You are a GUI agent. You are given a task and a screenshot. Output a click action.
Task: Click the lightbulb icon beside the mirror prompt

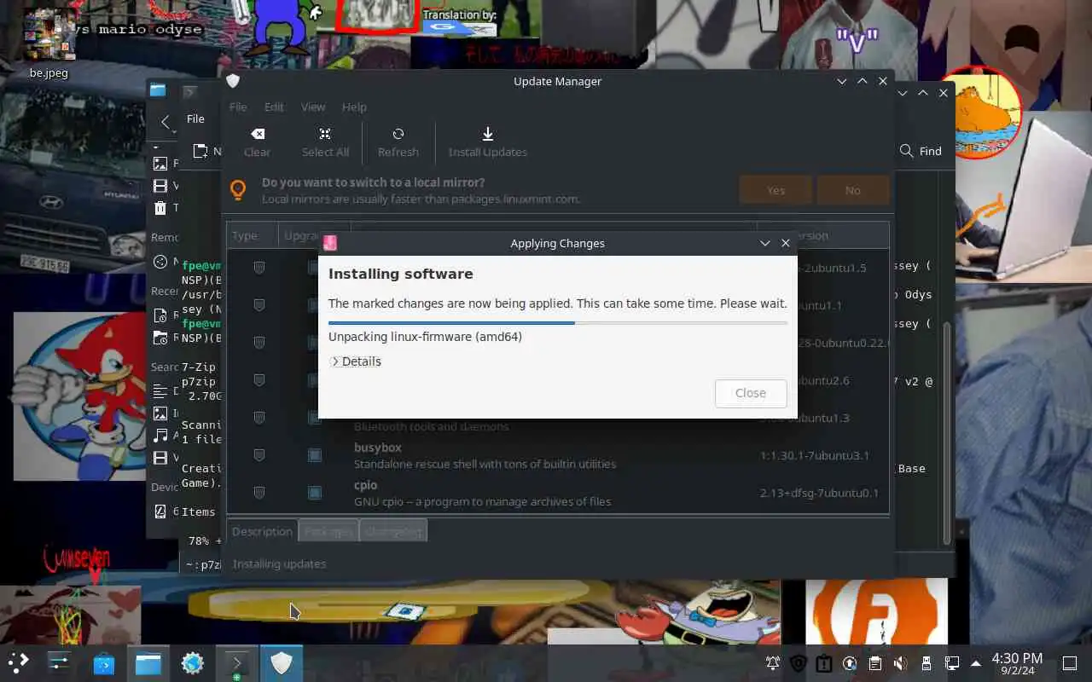(x=239, y=190)
